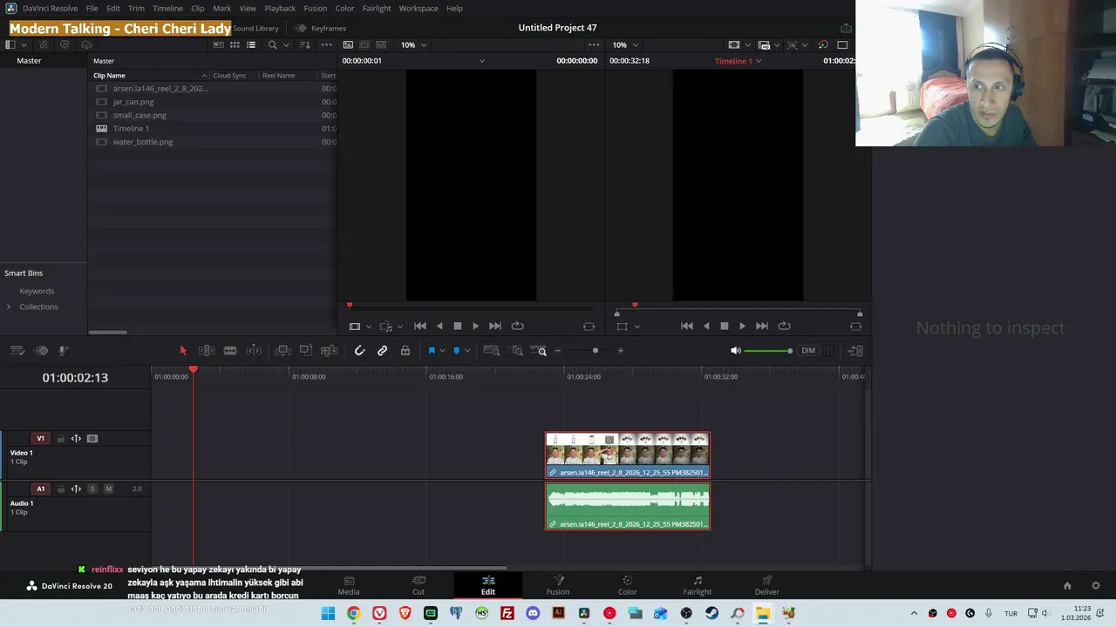Viewport: 1116px width, 627px height.
Task: Play the source viewer clip
Action: pos(475,326)
